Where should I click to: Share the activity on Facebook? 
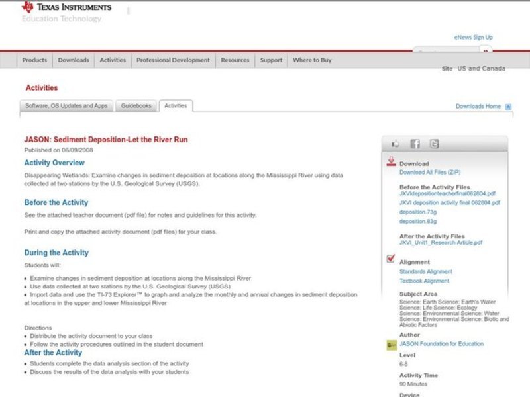[415, 144]
